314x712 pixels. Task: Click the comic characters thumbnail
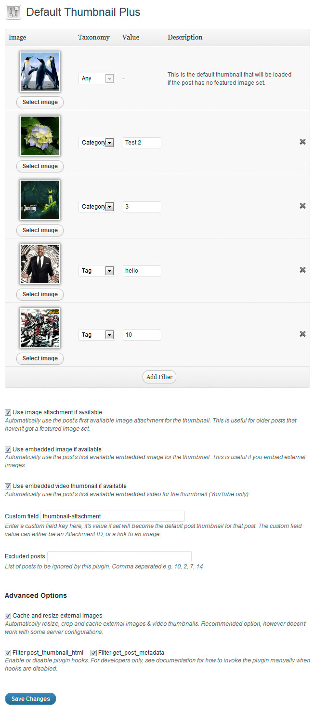(x=40, y=328)
